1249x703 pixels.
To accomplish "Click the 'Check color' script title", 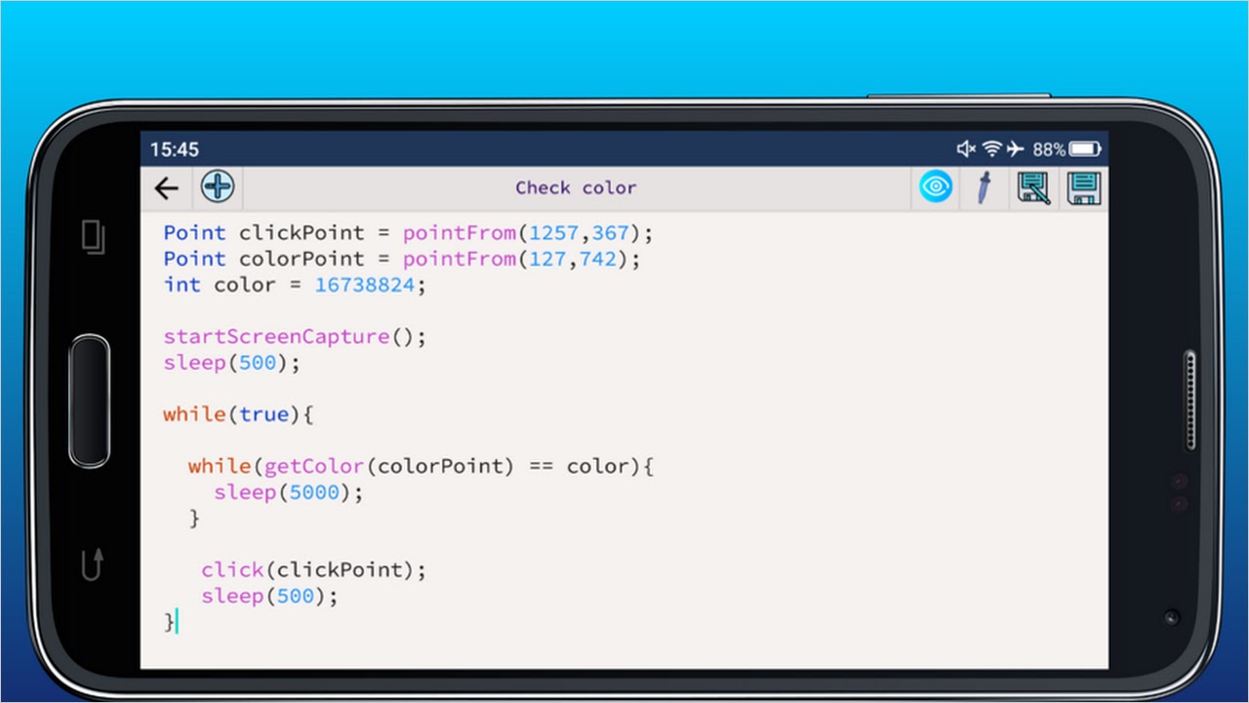I will [576, 188].
